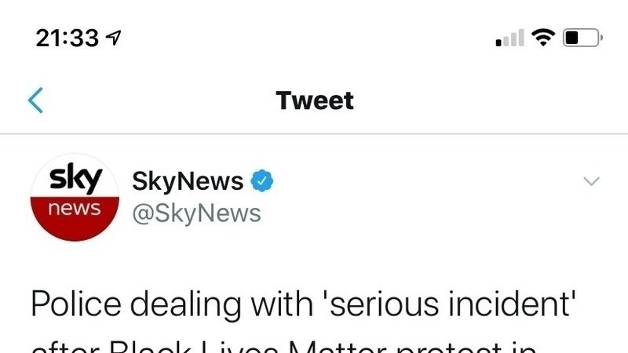The height and width of the screenshot is (353, 628).
Task: Tap the Tweet header title
Action: click(315, 100)
